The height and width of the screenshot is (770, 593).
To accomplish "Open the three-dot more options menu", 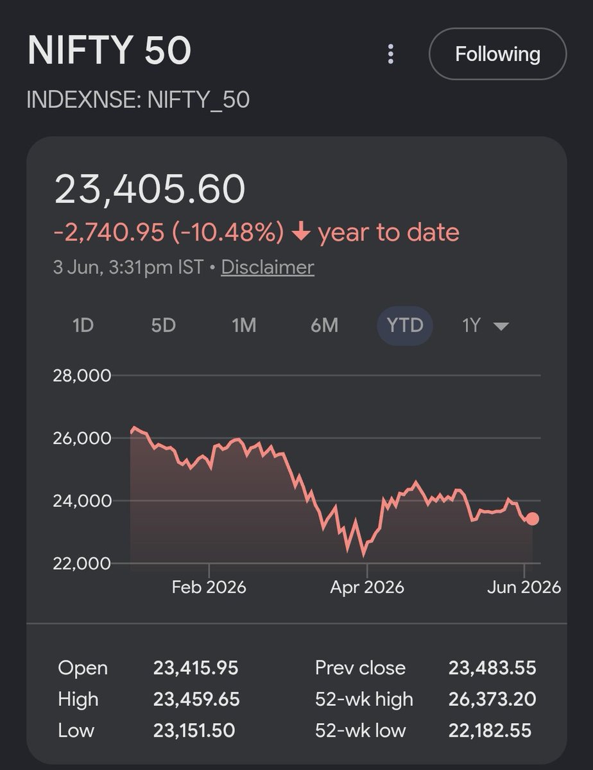I will (x=390, y=55).
